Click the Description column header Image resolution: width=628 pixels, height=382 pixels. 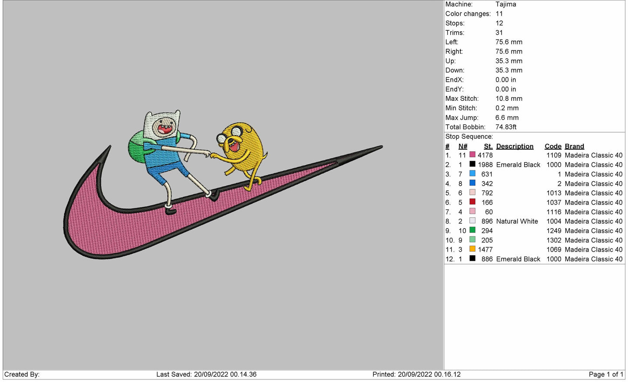tap(515, 146)
